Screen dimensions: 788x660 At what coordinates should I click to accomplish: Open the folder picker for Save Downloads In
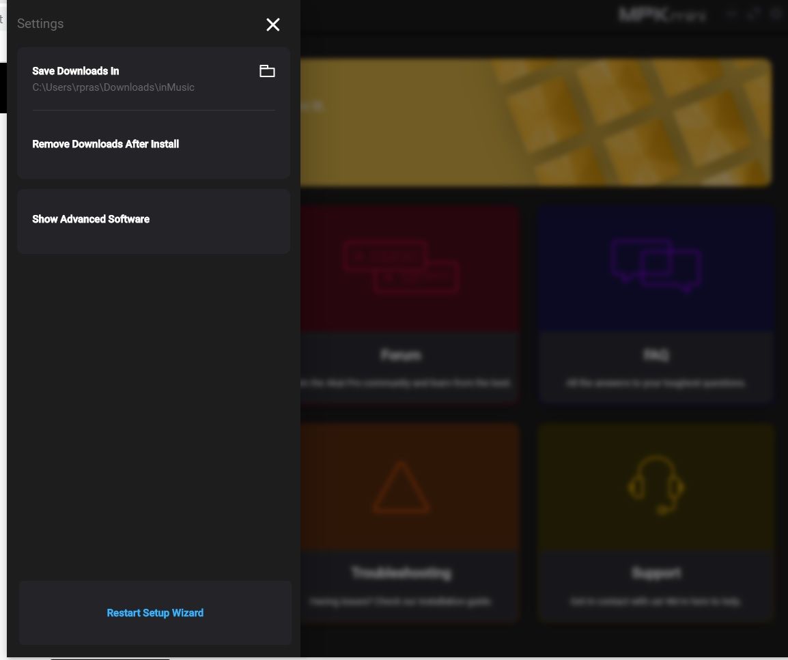[x=267, y=70]
